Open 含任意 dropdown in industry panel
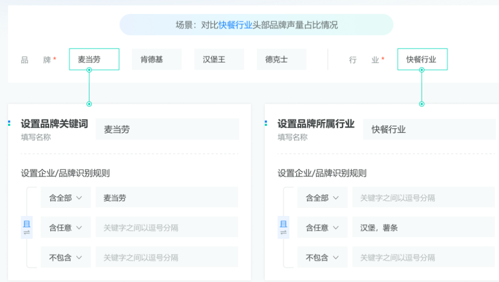Viewport: 499px width, 282px height. 322,227
